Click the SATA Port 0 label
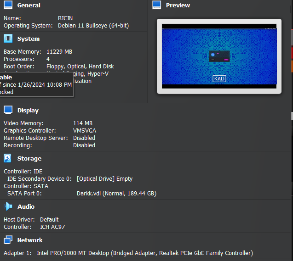 [x=24, y=194]
